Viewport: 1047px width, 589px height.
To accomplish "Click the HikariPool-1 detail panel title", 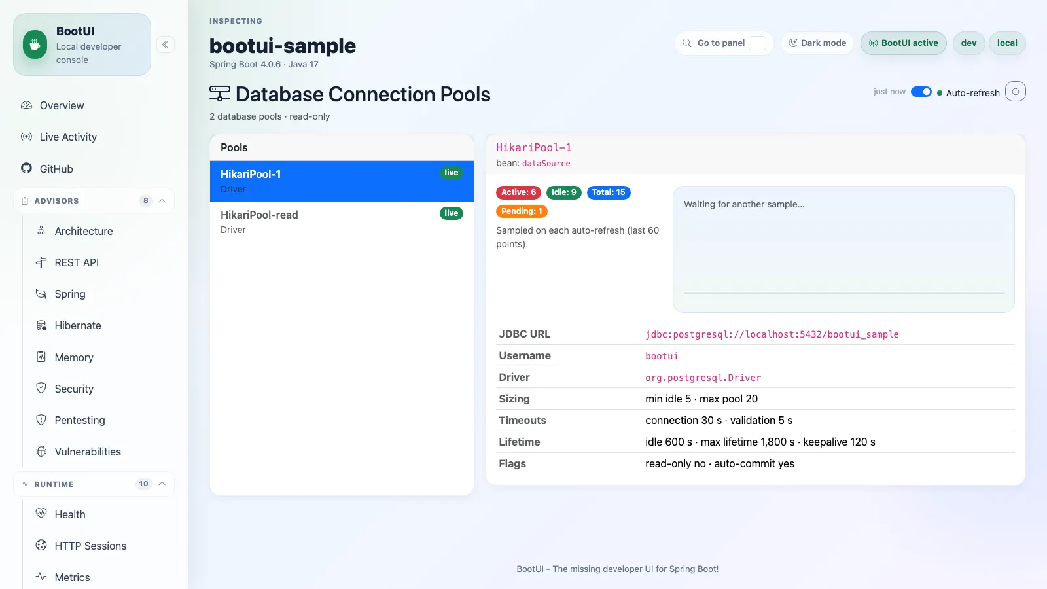I will pos(534,147).
